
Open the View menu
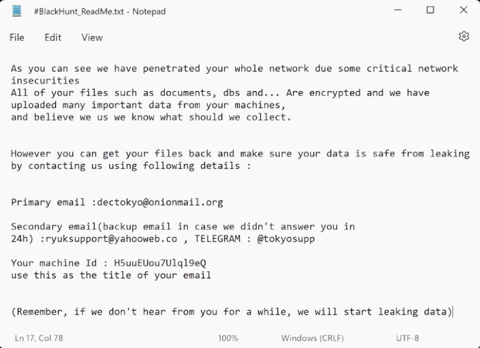tap(92, 37)
